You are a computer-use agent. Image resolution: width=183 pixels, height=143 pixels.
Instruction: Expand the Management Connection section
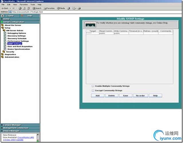click(x=20, y=128)
